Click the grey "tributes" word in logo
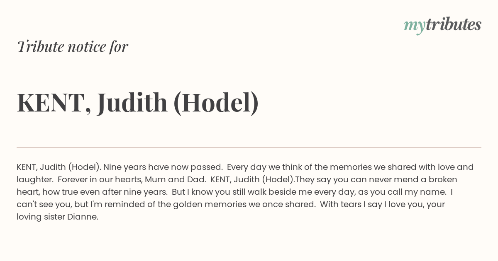 coord(453,24)
